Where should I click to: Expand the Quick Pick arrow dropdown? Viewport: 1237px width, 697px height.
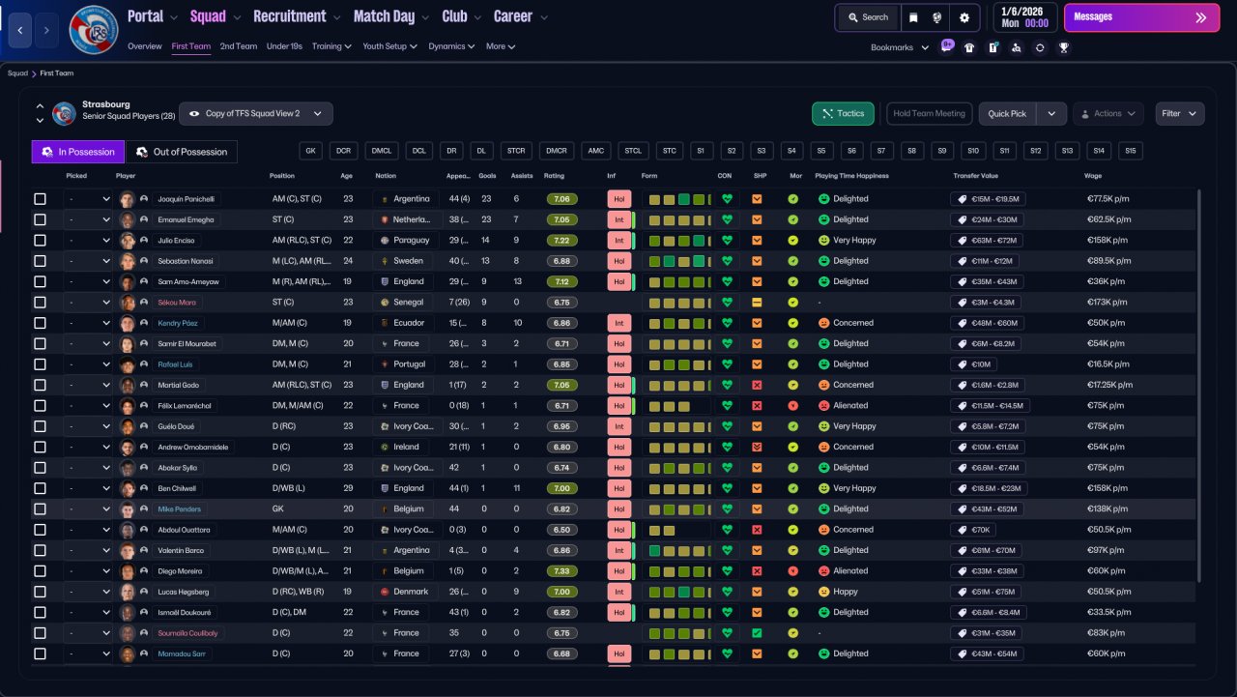1051,114
